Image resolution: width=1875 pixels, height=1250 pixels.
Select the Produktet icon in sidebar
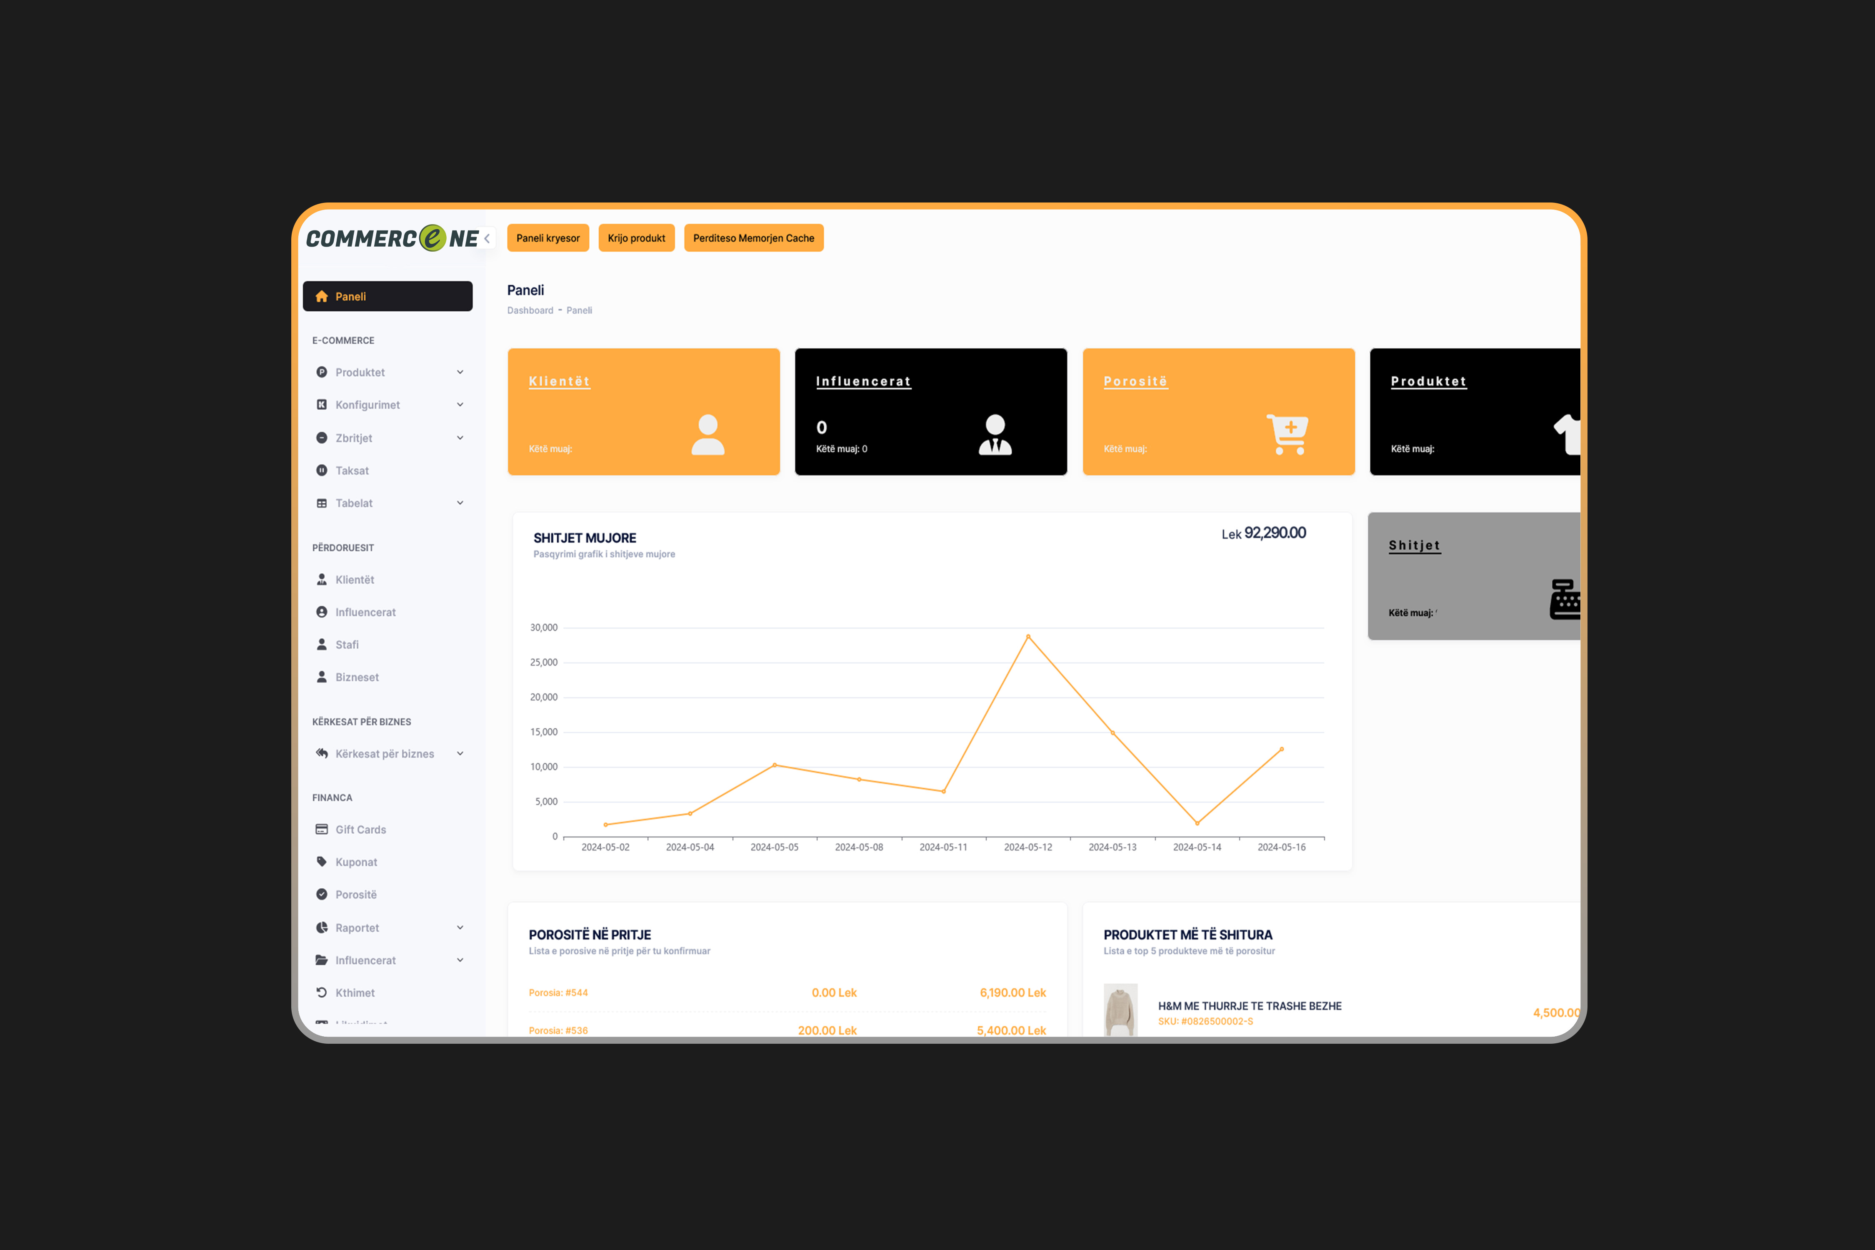(x=322, y=372)
